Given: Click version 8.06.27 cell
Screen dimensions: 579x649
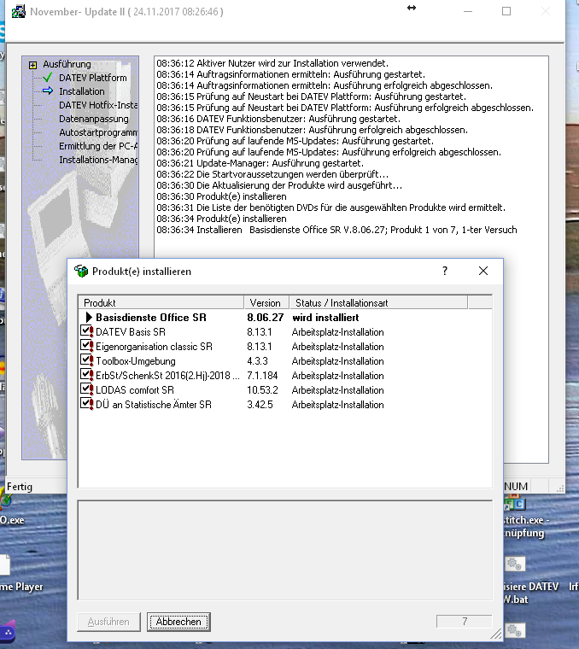Looking at the screenshot, I should tap(266, 318).
